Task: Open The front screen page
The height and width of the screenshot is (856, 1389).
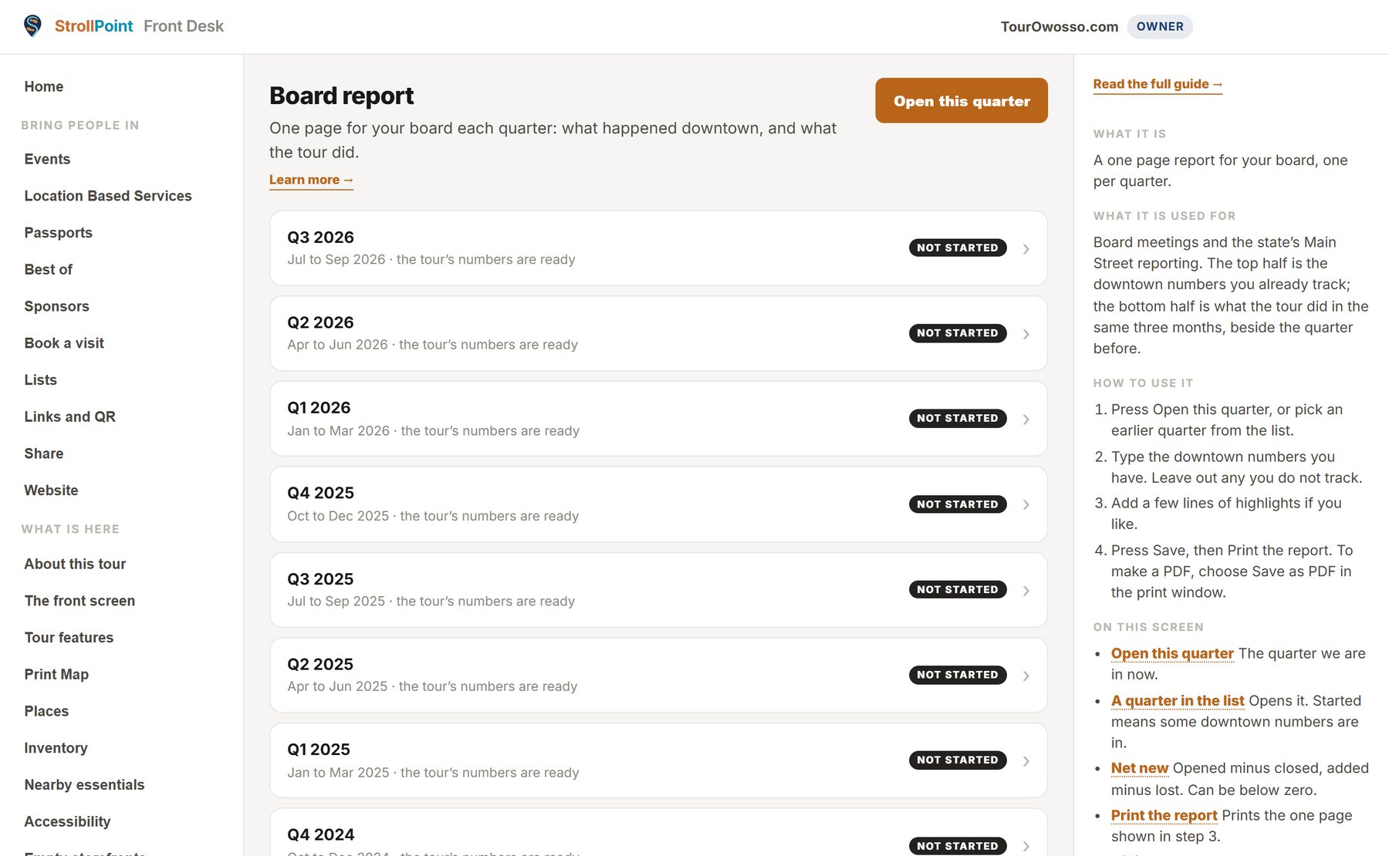Action: pos(79,601)
